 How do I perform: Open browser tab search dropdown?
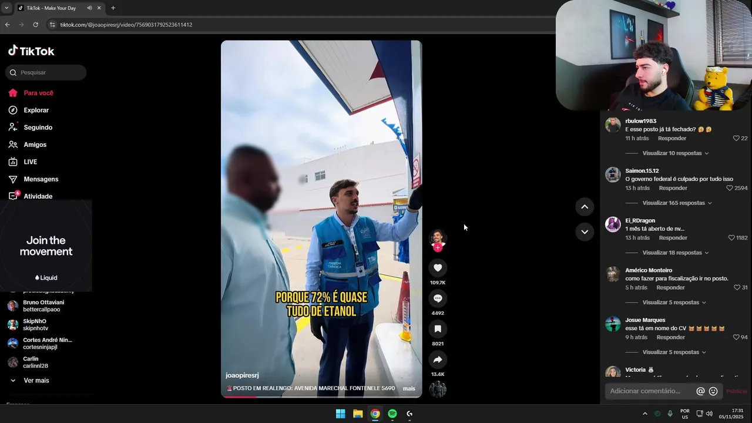tap(6, 8)
